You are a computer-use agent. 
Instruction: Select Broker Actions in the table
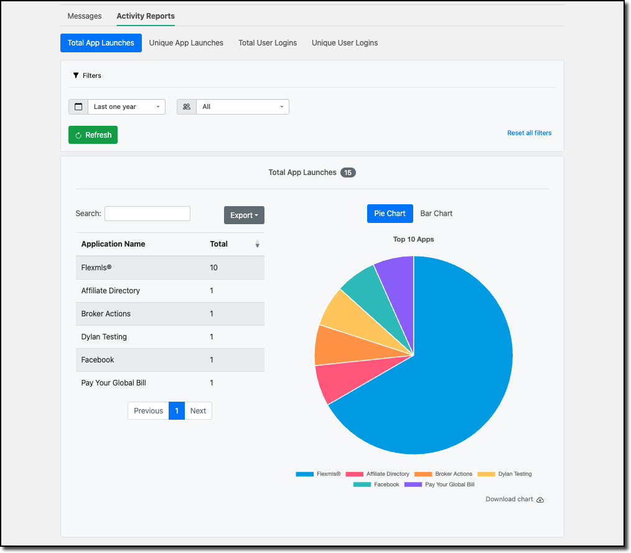106,314
